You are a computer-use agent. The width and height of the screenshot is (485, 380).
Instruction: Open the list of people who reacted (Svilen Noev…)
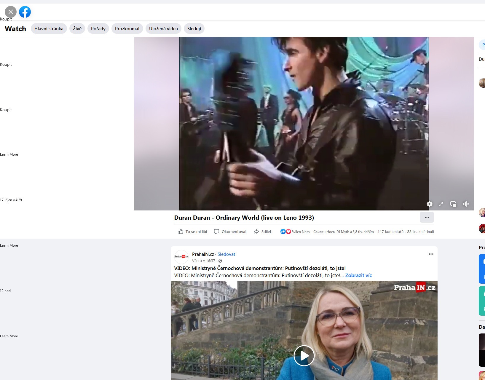tap(333, 232)
